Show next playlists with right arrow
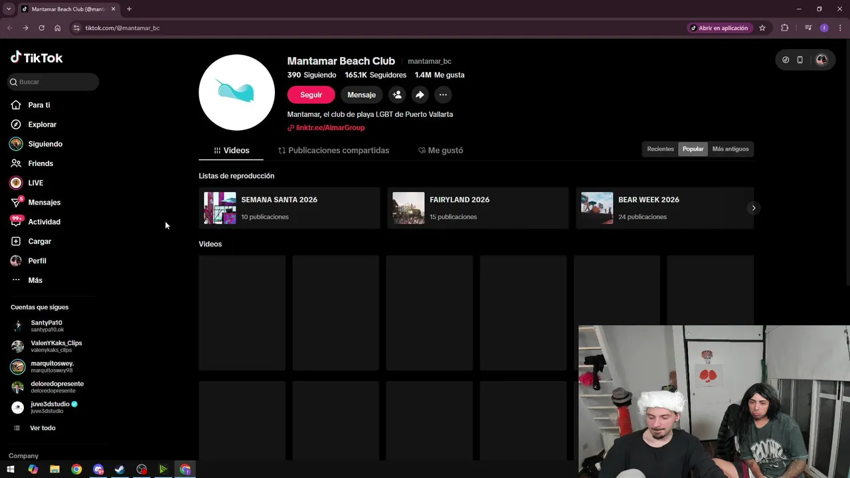 753,208
